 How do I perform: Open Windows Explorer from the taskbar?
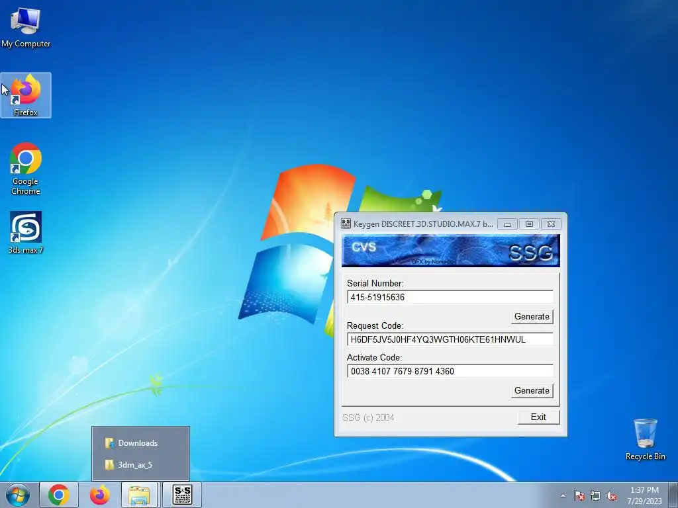[x=140, y=495]
